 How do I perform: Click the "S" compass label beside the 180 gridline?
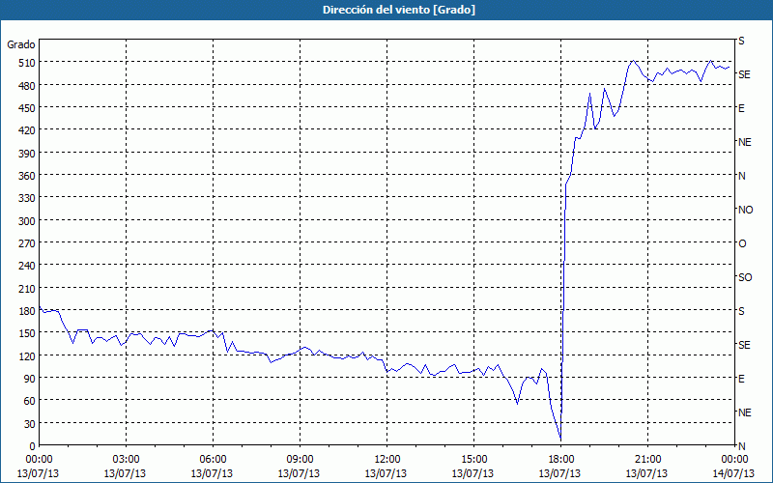[x=741, y=311]
